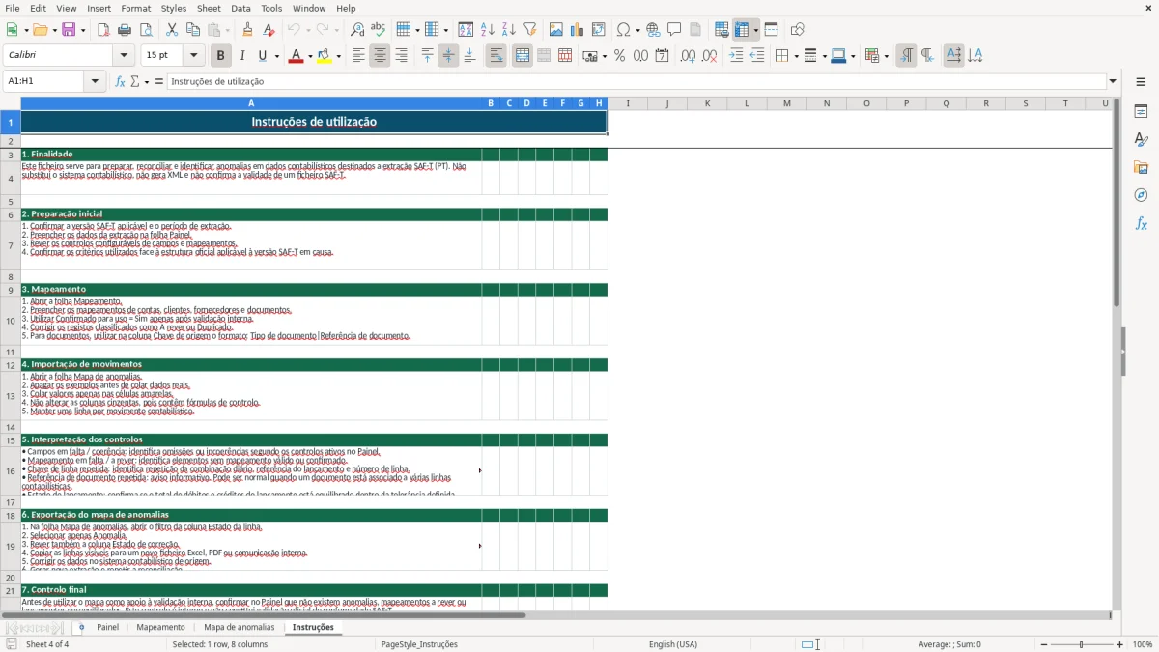Screen dimensions: 1159x652
Task: Open Draw Functions shapes icon
Action: click(x=797, y=30)
